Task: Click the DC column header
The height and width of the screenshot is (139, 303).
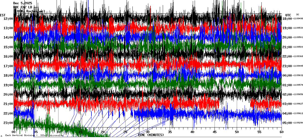Action: tap(298, 14)
